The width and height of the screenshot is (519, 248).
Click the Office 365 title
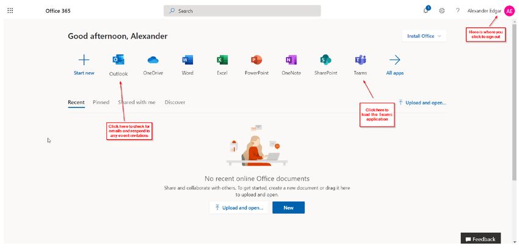[58, 10]
